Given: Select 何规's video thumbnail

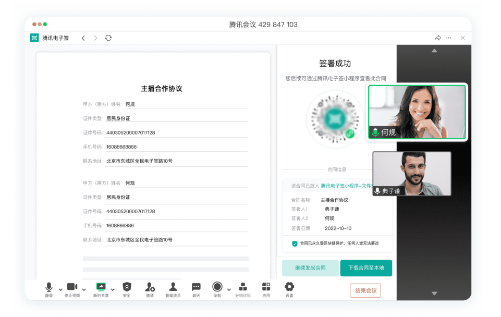Looking at the screenshot, I should click(418, 112).
